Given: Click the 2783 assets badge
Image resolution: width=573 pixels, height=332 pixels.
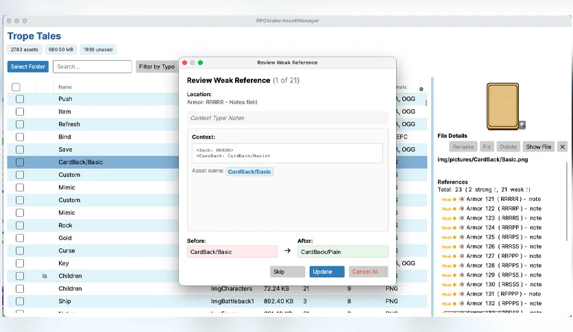Looking at the screenshot, I should pyautogui.click(x=25, y=49).
